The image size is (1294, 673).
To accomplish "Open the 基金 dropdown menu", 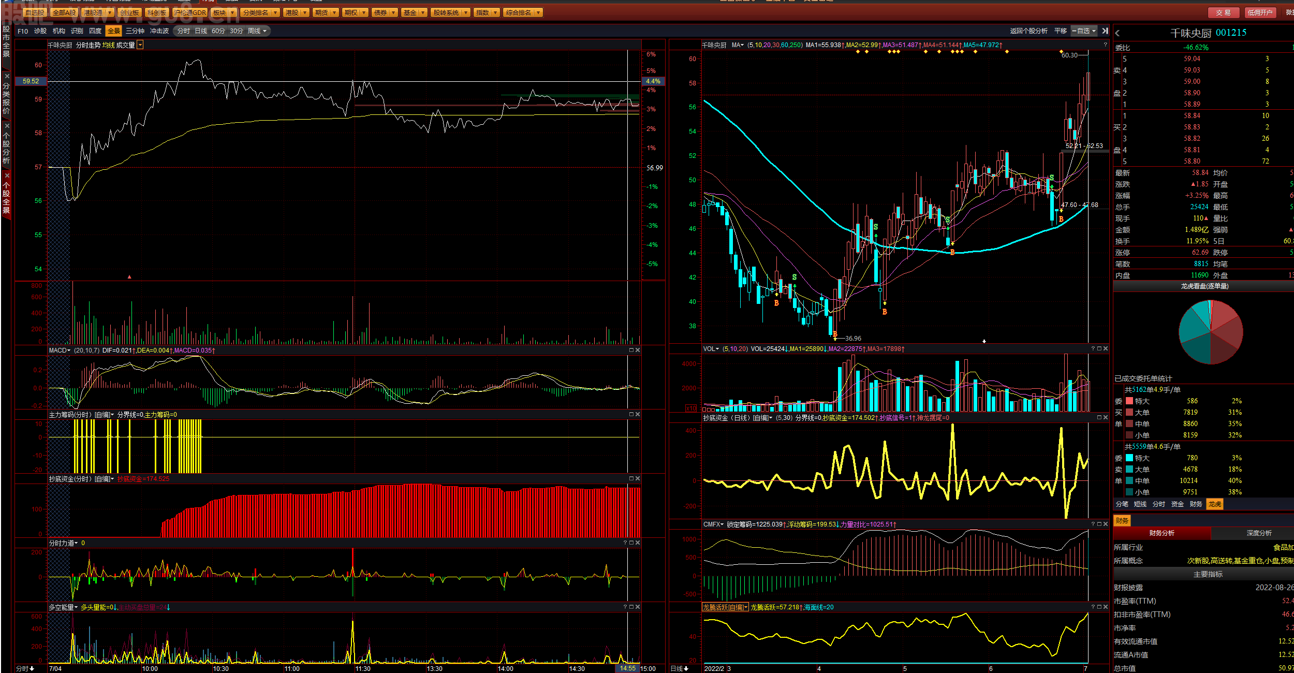I will 414,12.
